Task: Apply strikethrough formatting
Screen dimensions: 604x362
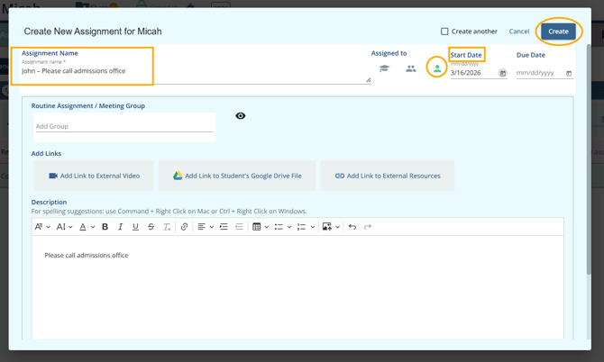Action: [x=151, y=227]
